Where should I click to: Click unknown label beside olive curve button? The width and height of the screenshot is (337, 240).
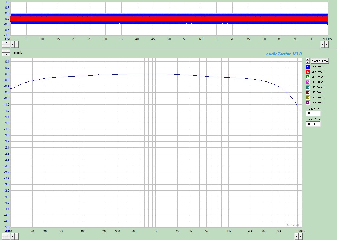317,97
